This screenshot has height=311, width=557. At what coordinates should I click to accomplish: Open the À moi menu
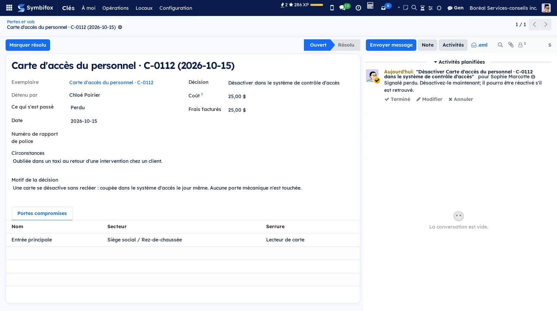88,8
